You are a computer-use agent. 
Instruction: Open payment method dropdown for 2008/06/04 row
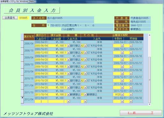click(x=68, y=46)
